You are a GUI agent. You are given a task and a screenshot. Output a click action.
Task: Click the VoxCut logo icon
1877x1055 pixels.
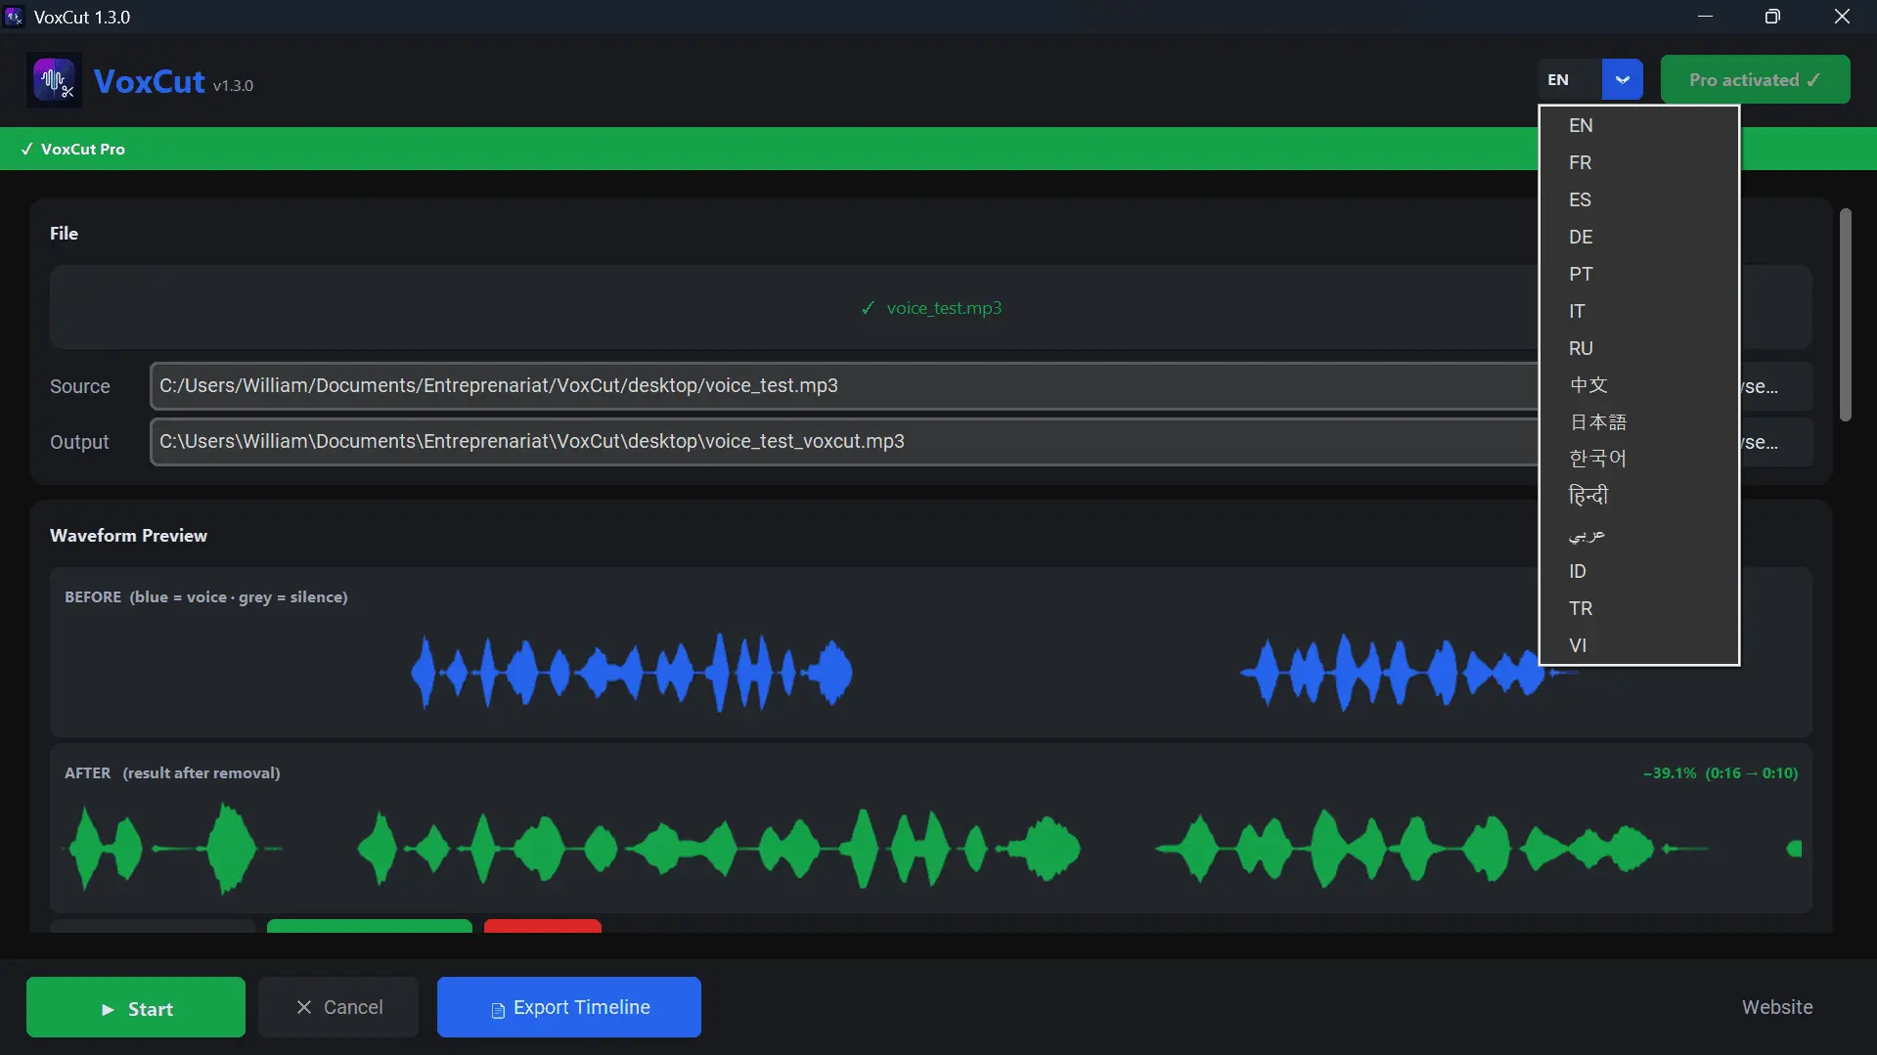click(x=54, y=80)
